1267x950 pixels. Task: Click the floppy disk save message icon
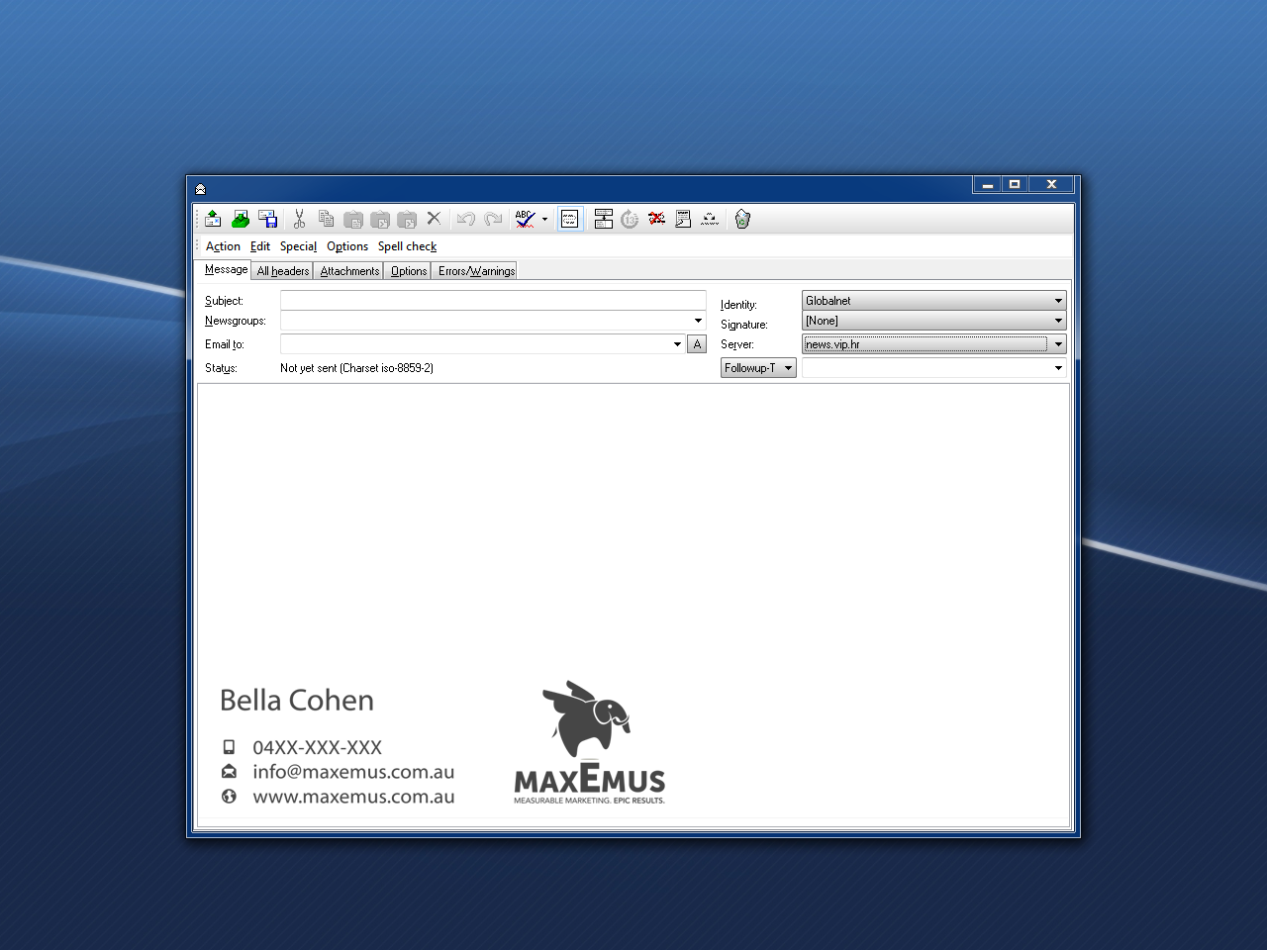pyautogui.click(x=267, y=219)
